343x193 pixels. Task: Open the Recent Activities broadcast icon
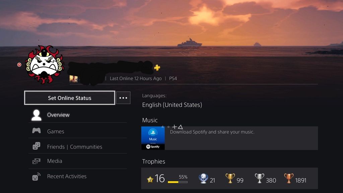click(x=36, y=177)
